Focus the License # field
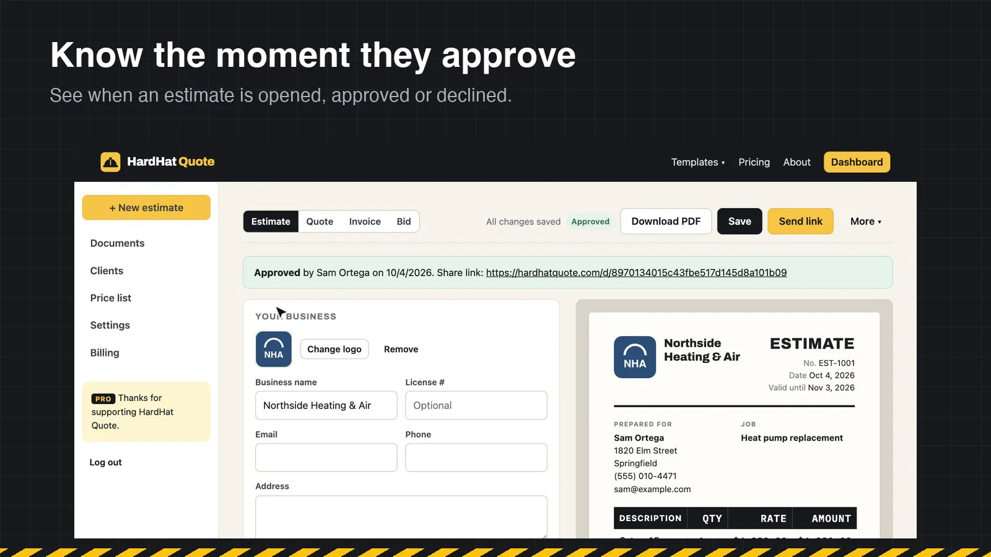The width and height of the screenshot is (991, 557). (x=476, y=405)
